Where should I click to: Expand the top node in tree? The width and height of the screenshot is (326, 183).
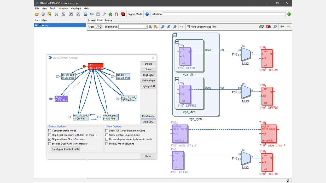(36, 25)
